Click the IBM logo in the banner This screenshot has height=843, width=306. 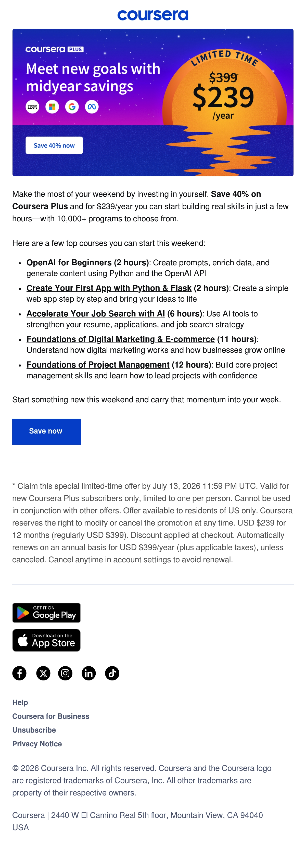tap(32, 107)
